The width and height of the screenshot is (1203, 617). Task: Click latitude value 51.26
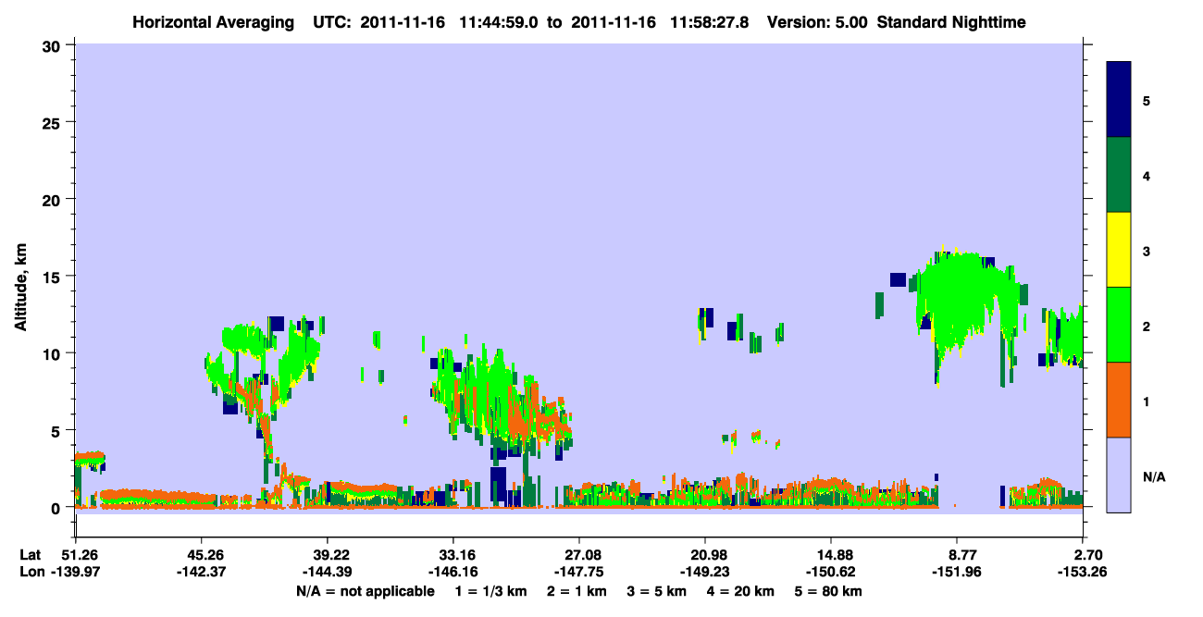tap(75, 555)
